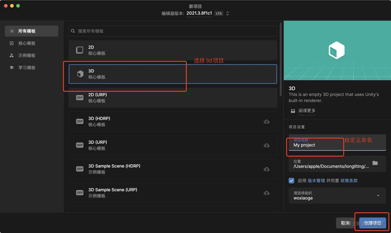Image resolution: width=391 pixels, height=233 pixels.
Task: Click the organization dropdown arrow
Action: click(378, 196)
